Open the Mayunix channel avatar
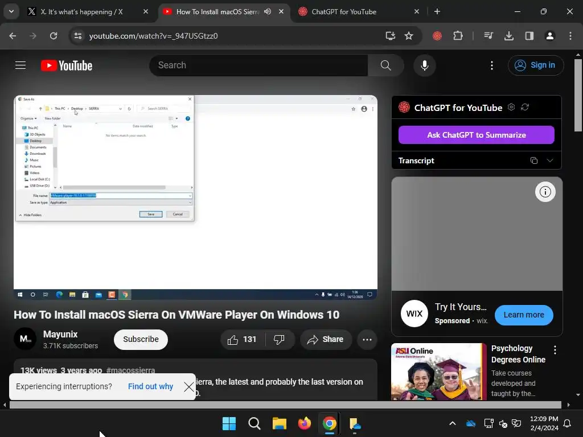This screenshot has width=583, height=437. 25,339
